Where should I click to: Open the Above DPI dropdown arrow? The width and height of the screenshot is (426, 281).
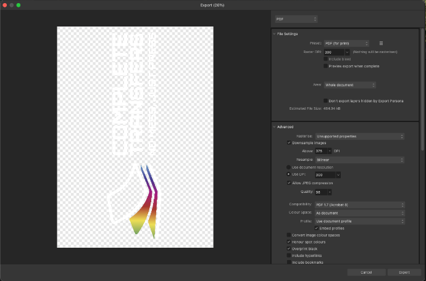click(x=330, y=151)
